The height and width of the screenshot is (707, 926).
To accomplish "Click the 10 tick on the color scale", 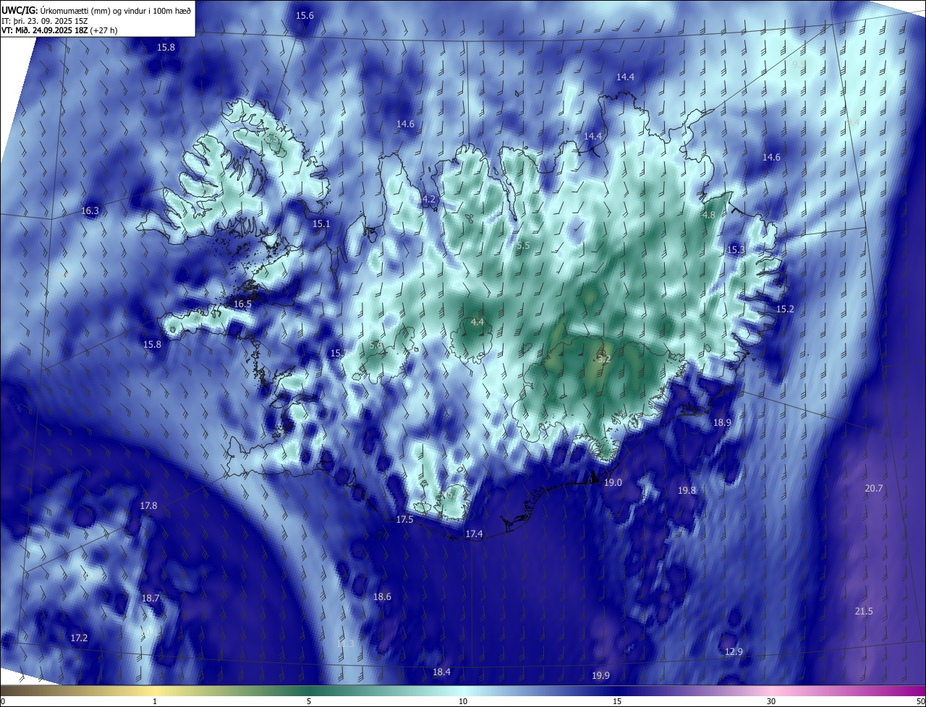I will click(x=463, y=701).
